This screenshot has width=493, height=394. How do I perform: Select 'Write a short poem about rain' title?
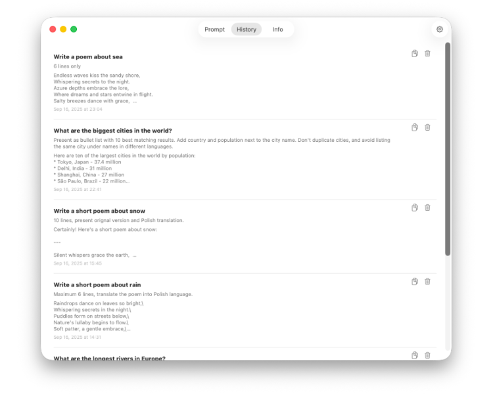(97, 284)
